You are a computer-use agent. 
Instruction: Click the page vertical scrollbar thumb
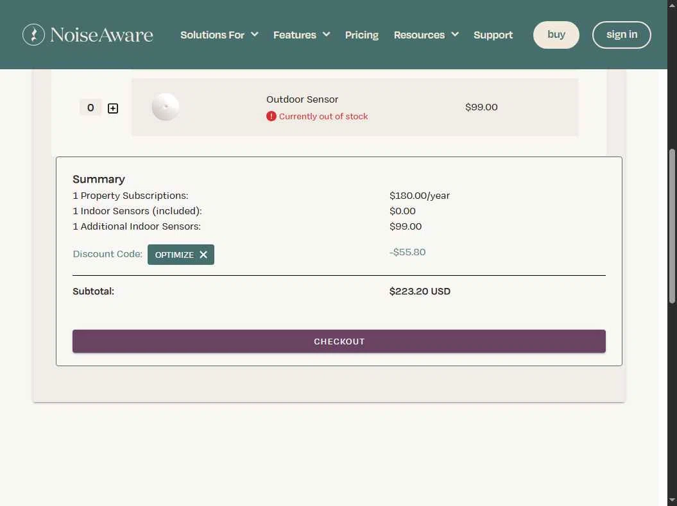pos(672,226)
